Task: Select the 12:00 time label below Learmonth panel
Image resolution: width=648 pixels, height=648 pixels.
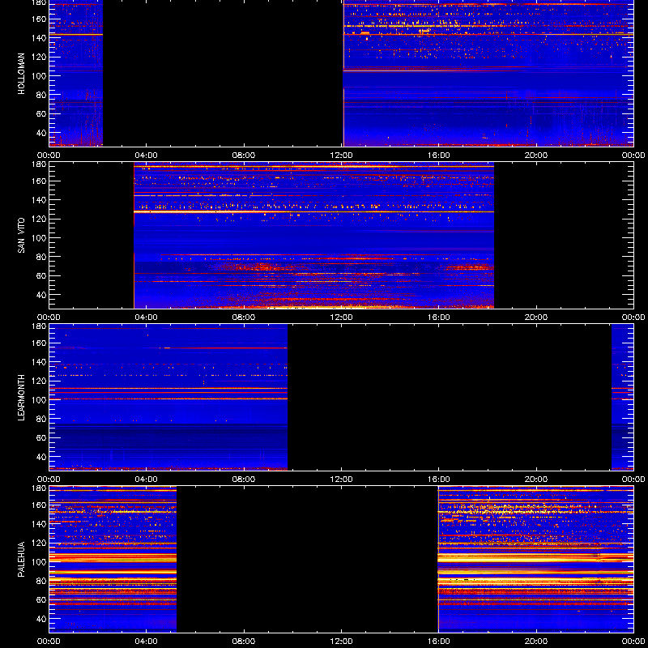Action: coord(341,480)
